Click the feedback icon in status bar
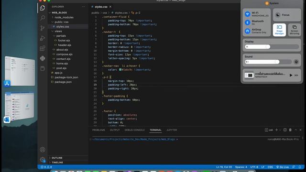This screenshot has height=172, width=306. click(x=294, y=167)
